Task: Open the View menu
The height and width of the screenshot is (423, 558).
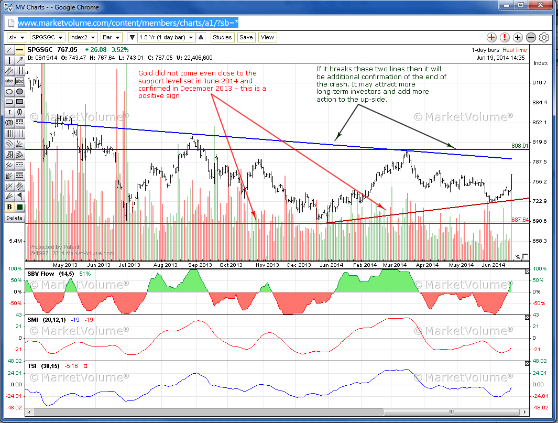Action: pos(267,37)
